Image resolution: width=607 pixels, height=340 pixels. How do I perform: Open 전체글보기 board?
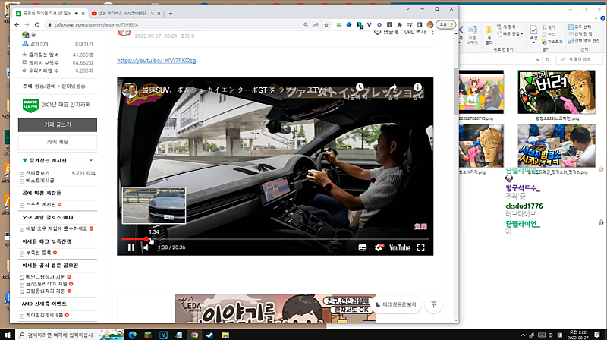tap(41, 174)
